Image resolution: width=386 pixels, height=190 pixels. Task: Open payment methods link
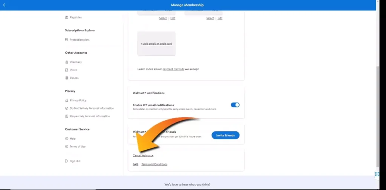[x=173, y=69]
